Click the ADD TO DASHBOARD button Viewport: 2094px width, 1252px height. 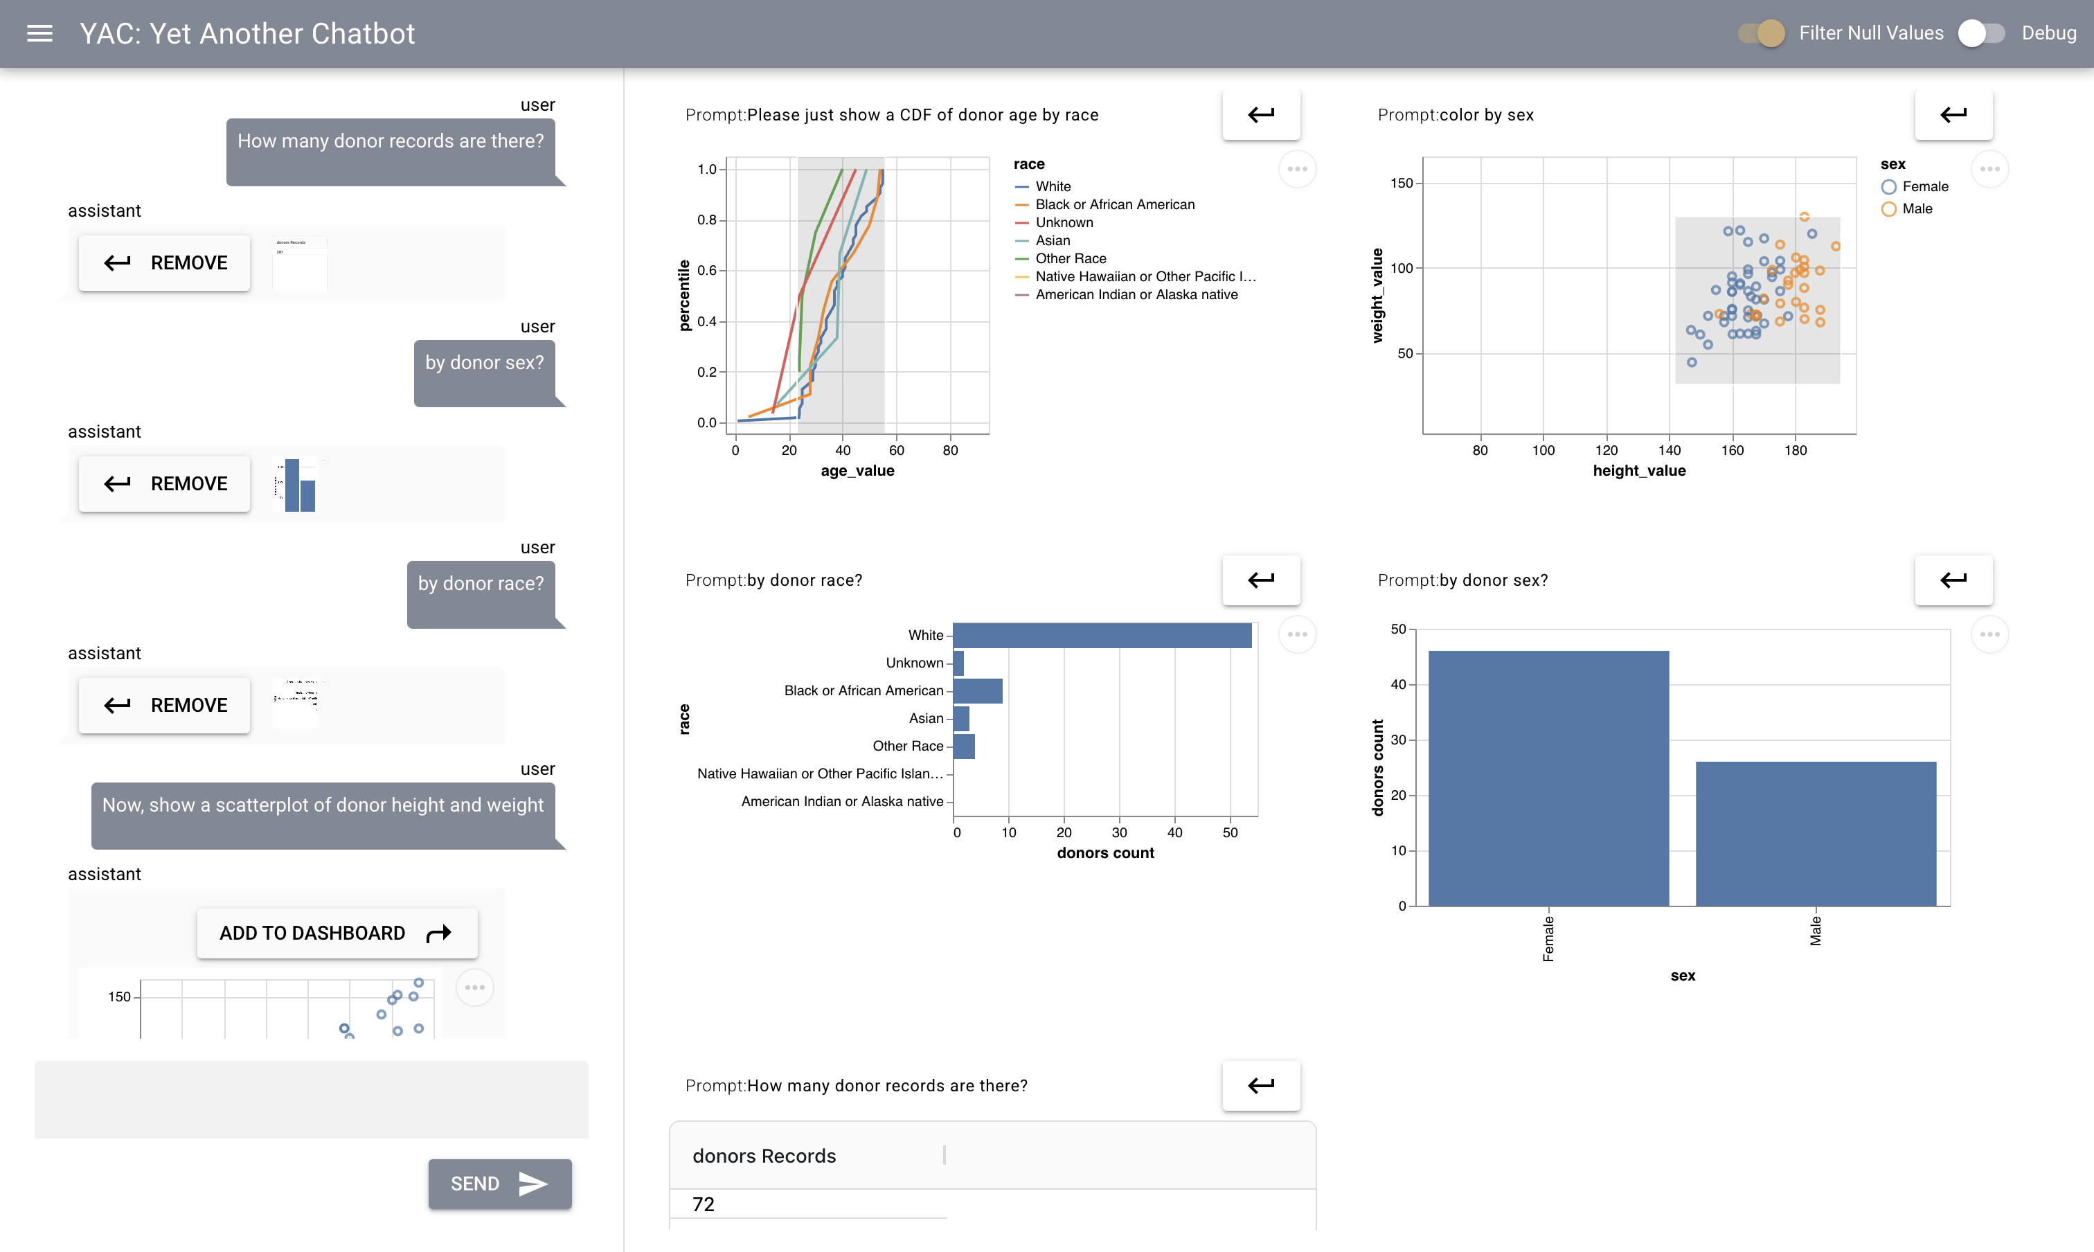coord(337,933)
